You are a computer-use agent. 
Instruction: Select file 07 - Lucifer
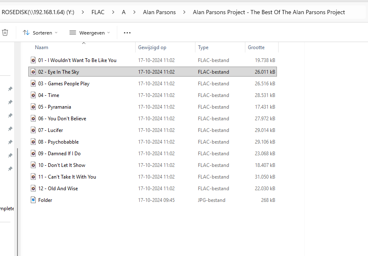50,130
